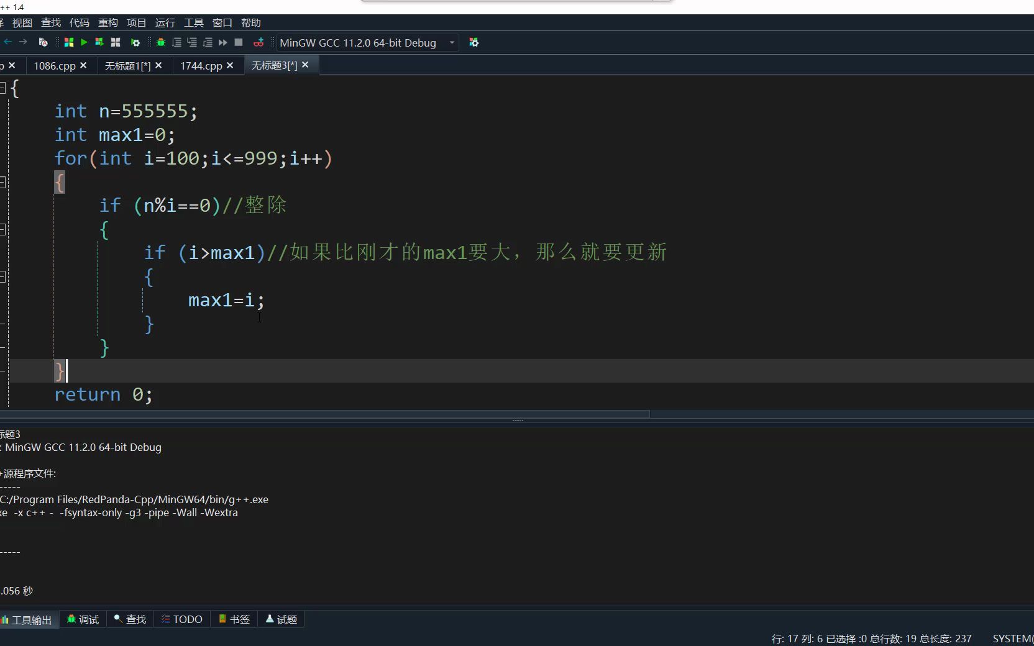Collapse the if (i>max1) fold marker
Viewport: 1034px width, 646px height.
click(2, 277)
